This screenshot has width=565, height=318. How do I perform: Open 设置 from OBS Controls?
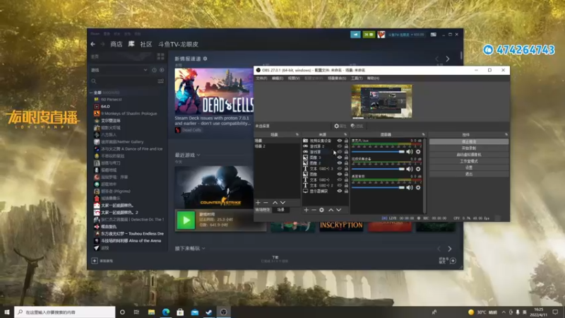coord(469,167)
